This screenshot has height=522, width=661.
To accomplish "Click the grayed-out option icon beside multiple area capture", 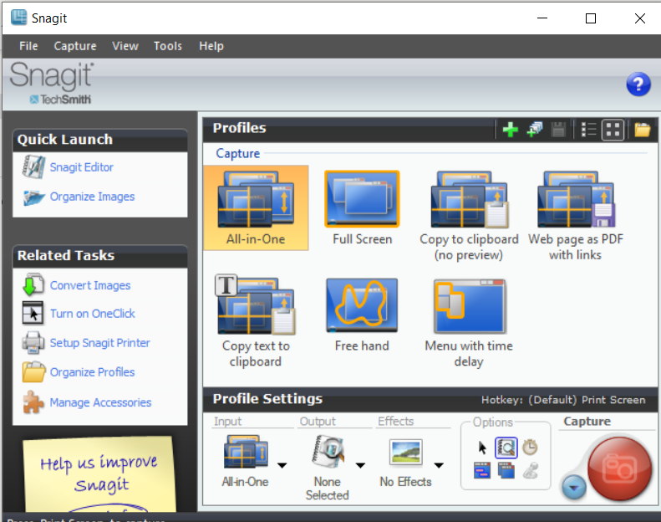I will pos(531,470).
